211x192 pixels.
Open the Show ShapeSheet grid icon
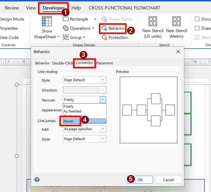(47, 21)
